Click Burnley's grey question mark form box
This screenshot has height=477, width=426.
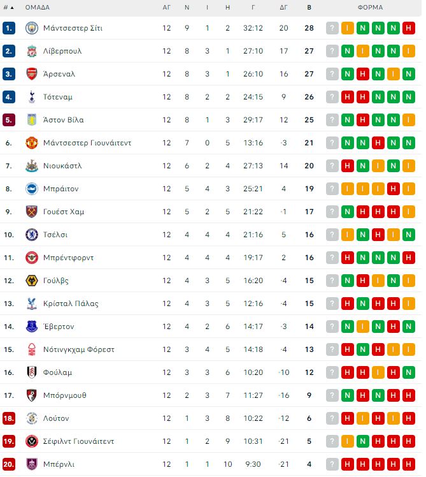(x=332, y=464)
